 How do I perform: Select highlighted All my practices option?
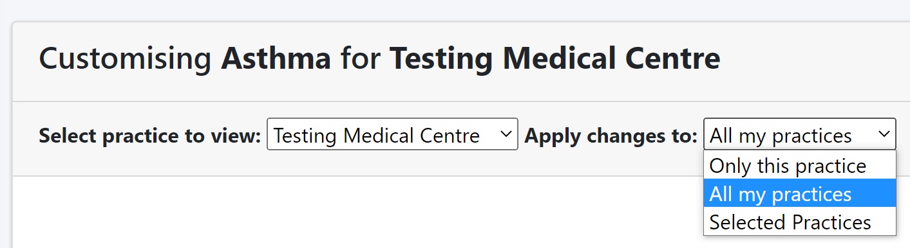click(799, 193)
